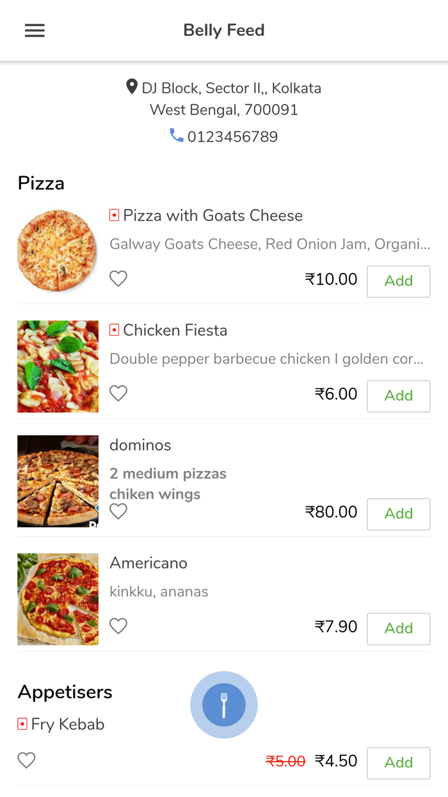Screen dimensions: 448x797
Task: Open the floating fork menu button
Action: point(224,705)
